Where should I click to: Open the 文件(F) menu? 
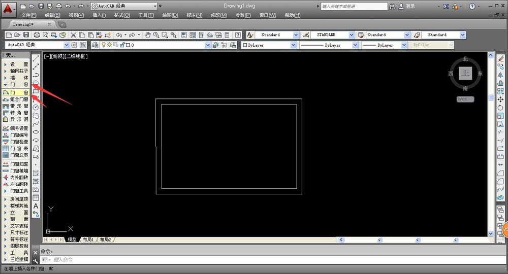pyautogui.click(x=29, y=15)
